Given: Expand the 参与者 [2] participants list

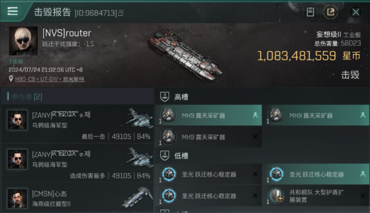Looking at the screenshot, I should (77, 97).
